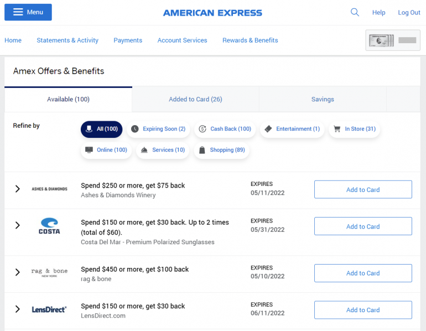Add Ashes & Diamonds offer to card
426x331 pixels.
click(x=363, y=190)
